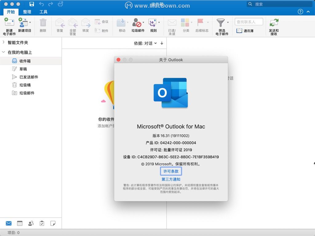
Task: Click the undo arrow in title bar
Action: click(42, 4)
